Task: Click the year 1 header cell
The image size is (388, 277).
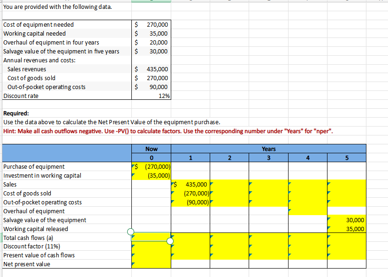Action: (190, 157)
